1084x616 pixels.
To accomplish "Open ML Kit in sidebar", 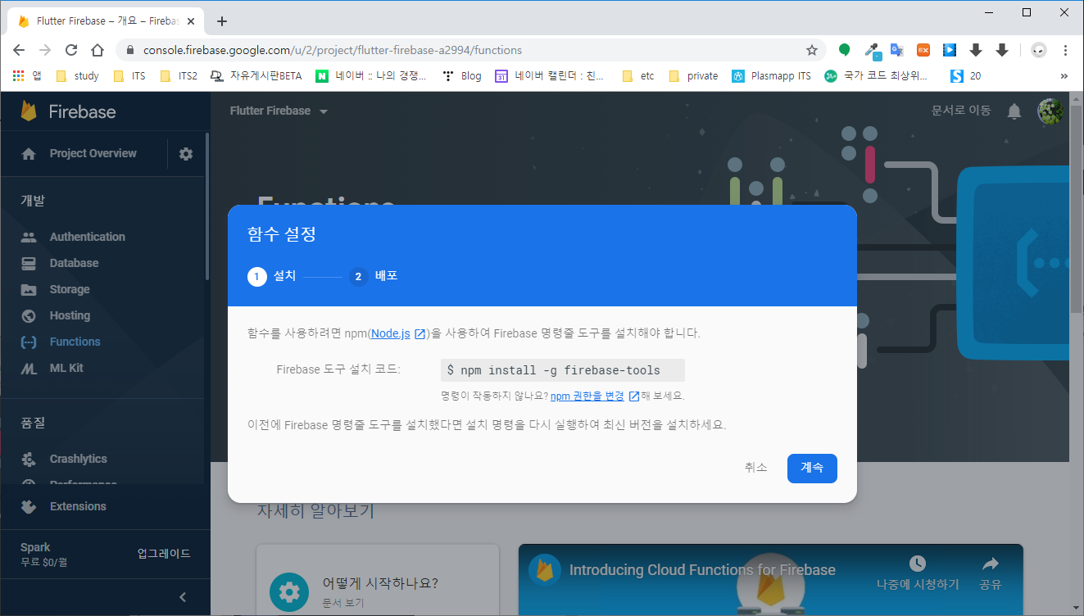I will [66, 368].
